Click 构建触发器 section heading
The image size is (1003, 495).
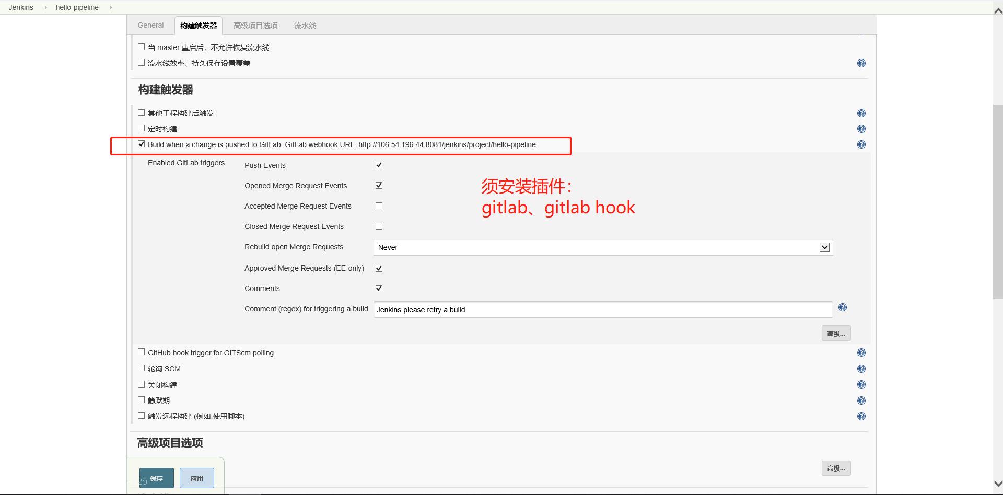tap(166, 90)
